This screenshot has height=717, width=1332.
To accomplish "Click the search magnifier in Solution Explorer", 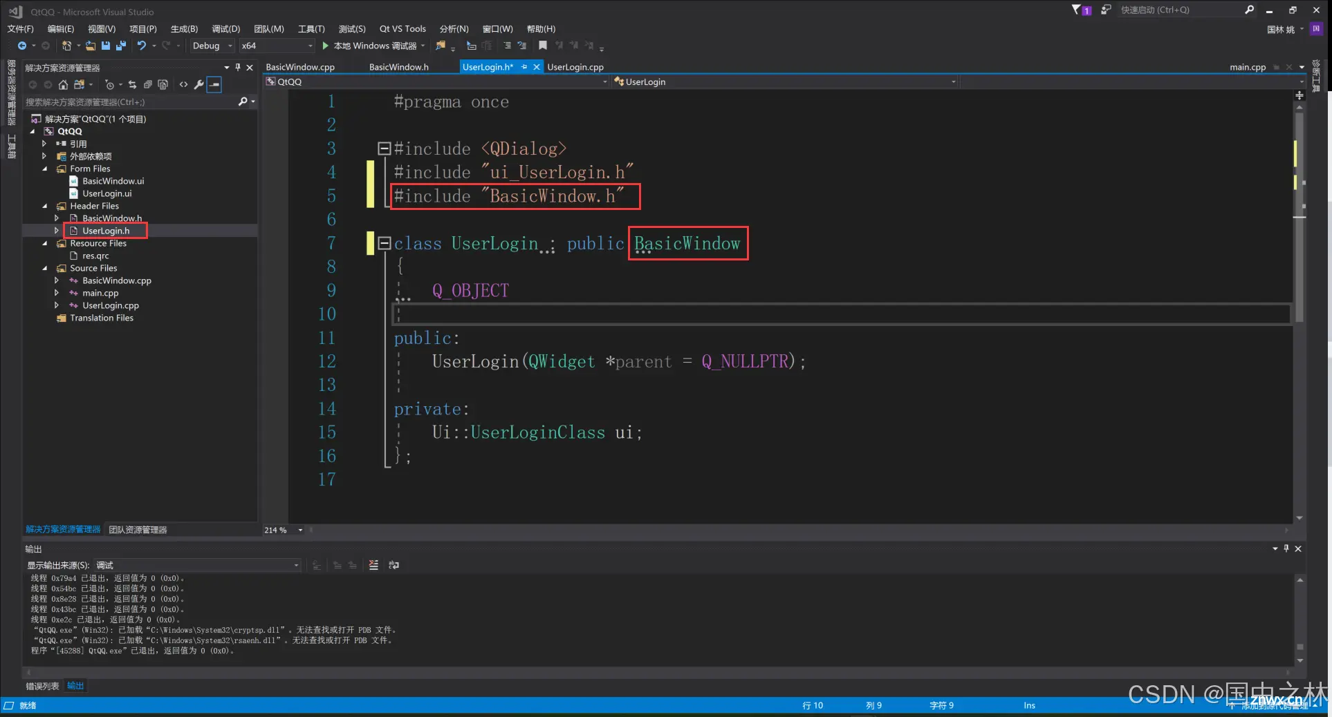I will pyautogui.click(x=243, y=102).
